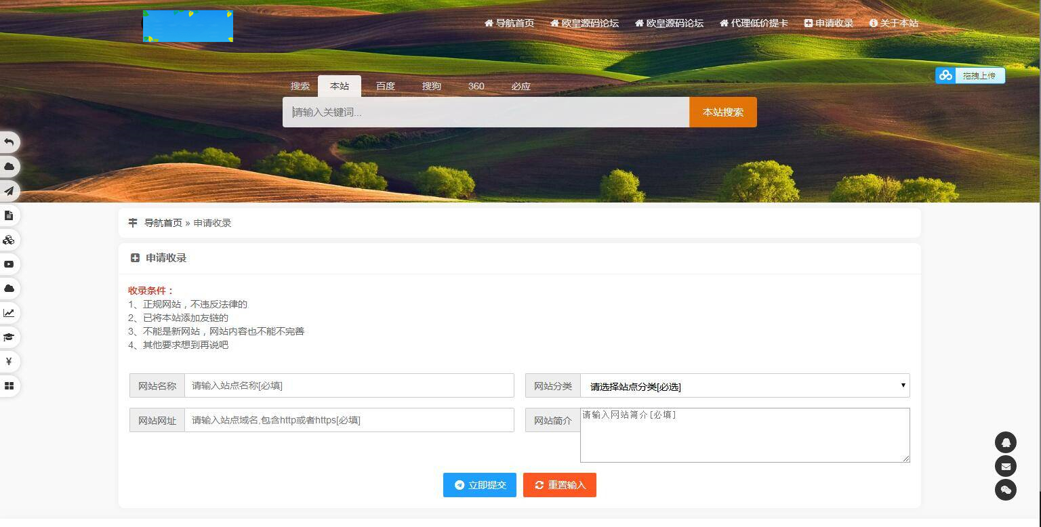1041x527 pixels.
Task: Click the graduation cap icon in sidebar
Action: pos(9,337)
